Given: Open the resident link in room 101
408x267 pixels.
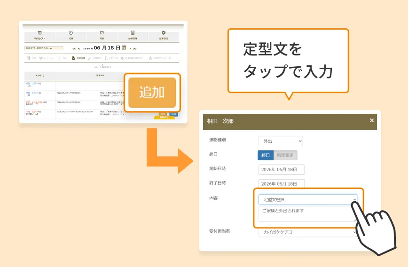Looking at the screenshot, I should click(x=31, y=93).
